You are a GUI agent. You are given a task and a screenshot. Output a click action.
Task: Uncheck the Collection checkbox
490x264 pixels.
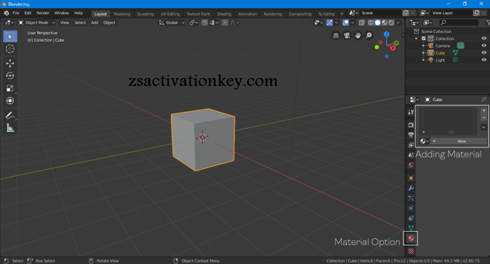tap(424, 39)
